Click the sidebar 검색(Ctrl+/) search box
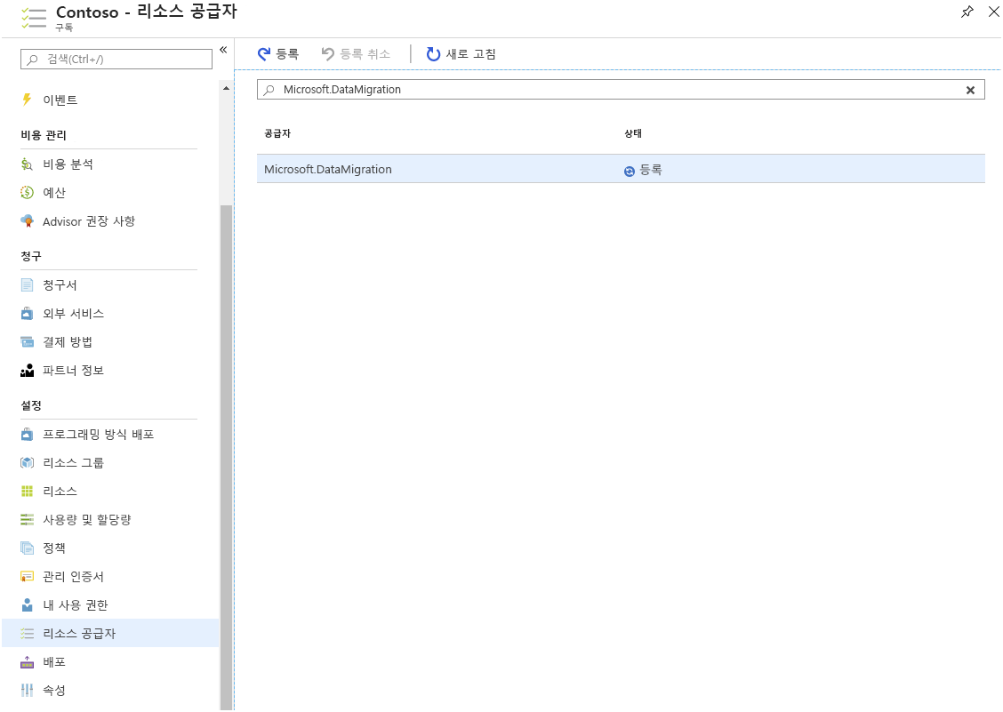The width and height of the screenshot is (1003, 712). [x=116, y=59]
